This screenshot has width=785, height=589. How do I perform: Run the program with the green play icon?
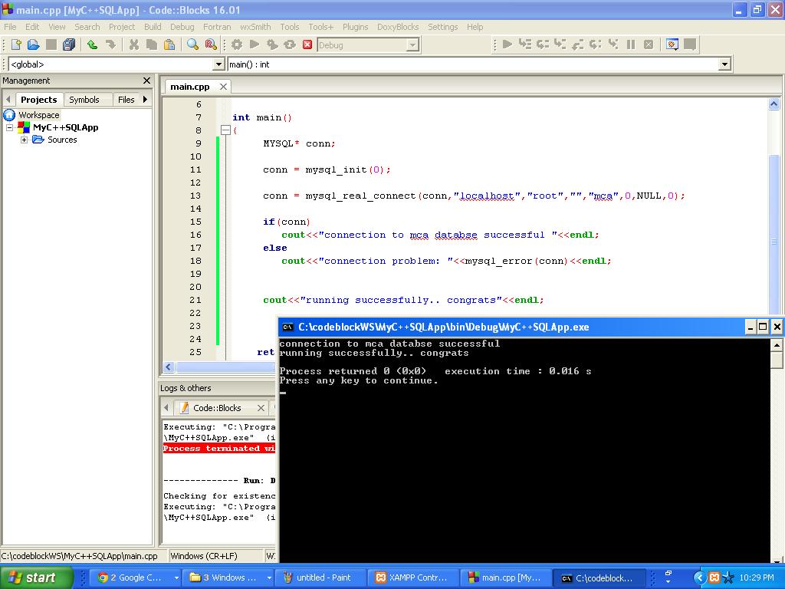[x=254, y=44]
